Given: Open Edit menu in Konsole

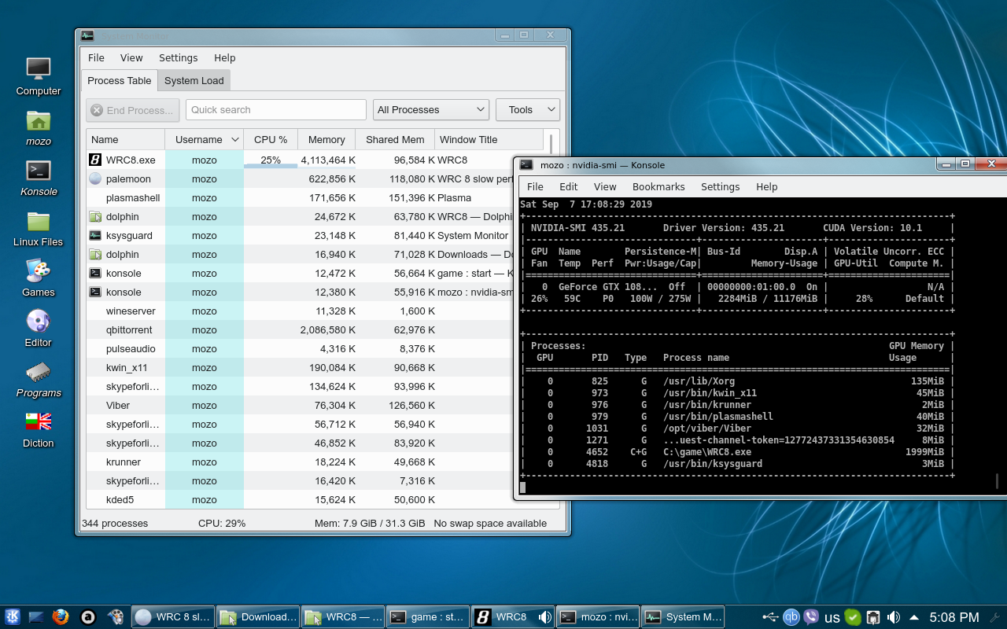Looking at the screenshot, I should tap(569, 186).
